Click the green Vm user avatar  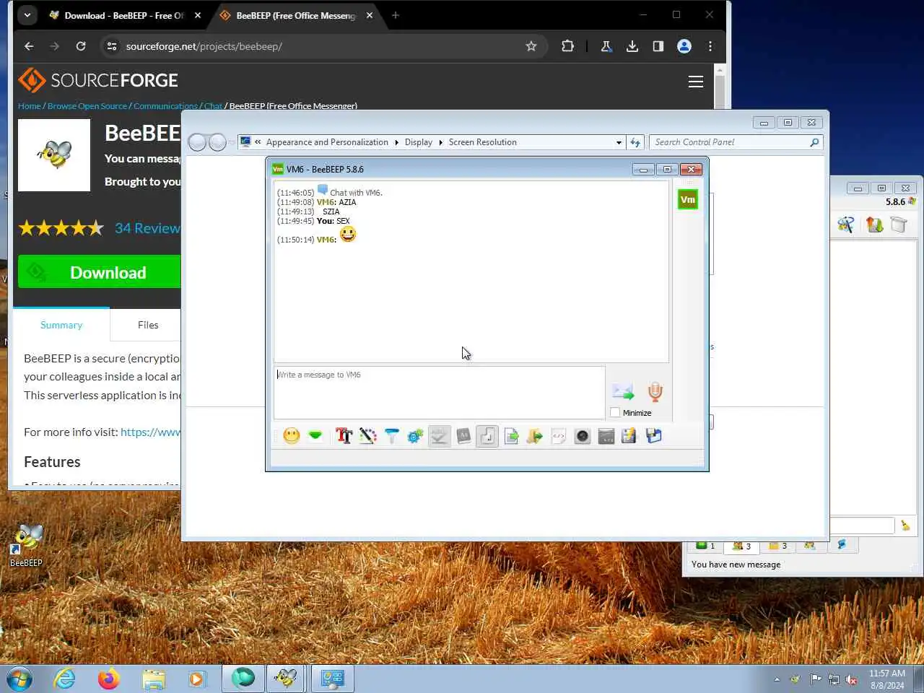(x=688, y=199)
